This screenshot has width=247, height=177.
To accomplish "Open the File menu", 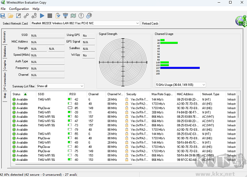I will click(x=3, y=9).
